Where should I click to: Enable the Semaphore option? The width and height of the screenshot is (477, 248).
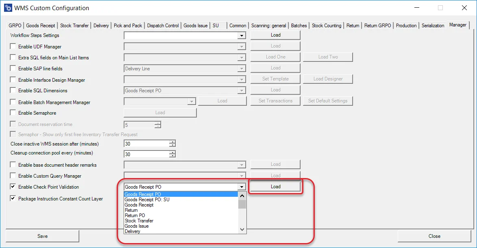(x=13, y=113)
